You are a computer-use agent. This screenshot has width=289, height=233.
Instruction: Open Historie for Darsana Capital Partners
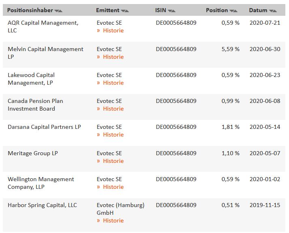(113, 135)
